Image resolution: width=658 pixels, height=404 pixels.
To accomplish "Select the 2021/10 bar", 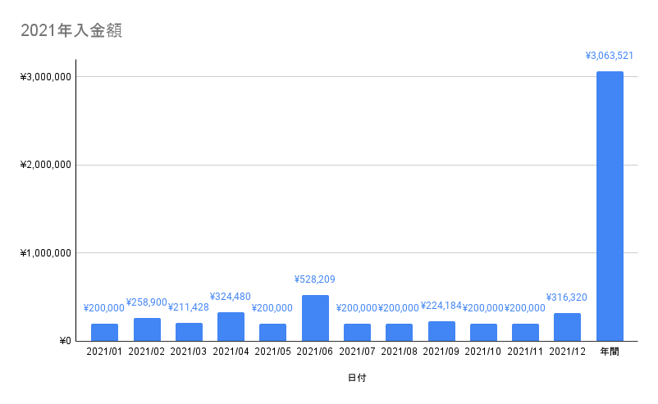I will tap(483, 333).
